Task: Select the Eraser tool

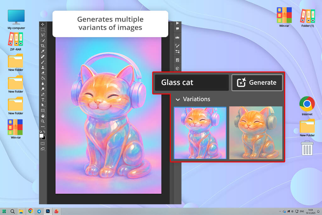Action: coord(43,73)
